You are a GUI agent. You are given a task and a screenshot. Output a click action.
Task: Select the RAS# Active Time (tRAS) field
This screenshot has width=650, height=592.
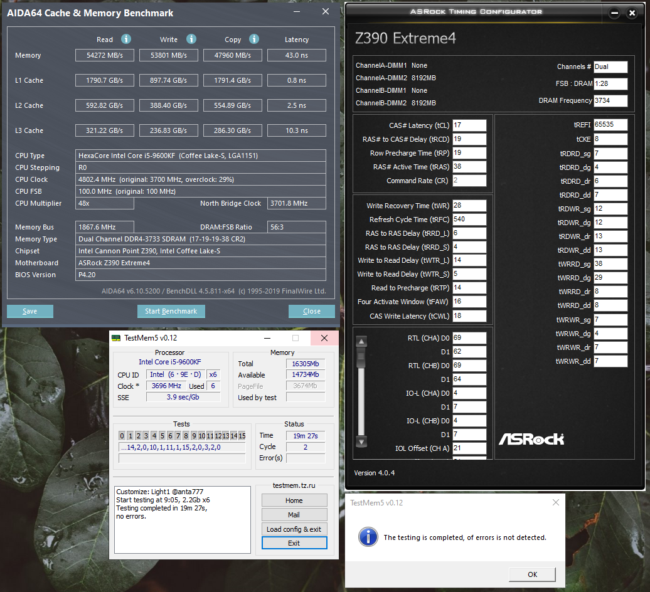pos(469,167)
